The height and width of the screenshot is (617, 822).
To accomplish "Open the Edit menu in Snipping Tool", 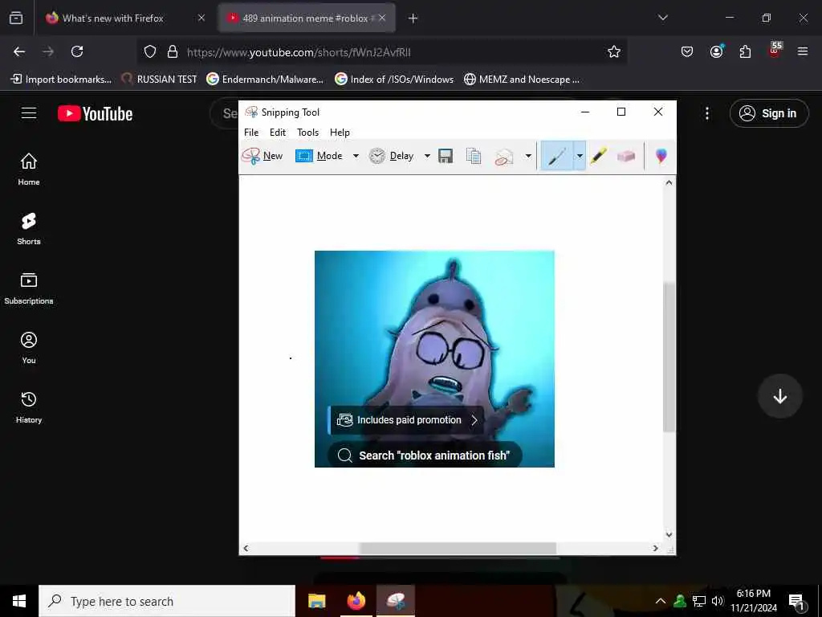I will coord(277,133).
